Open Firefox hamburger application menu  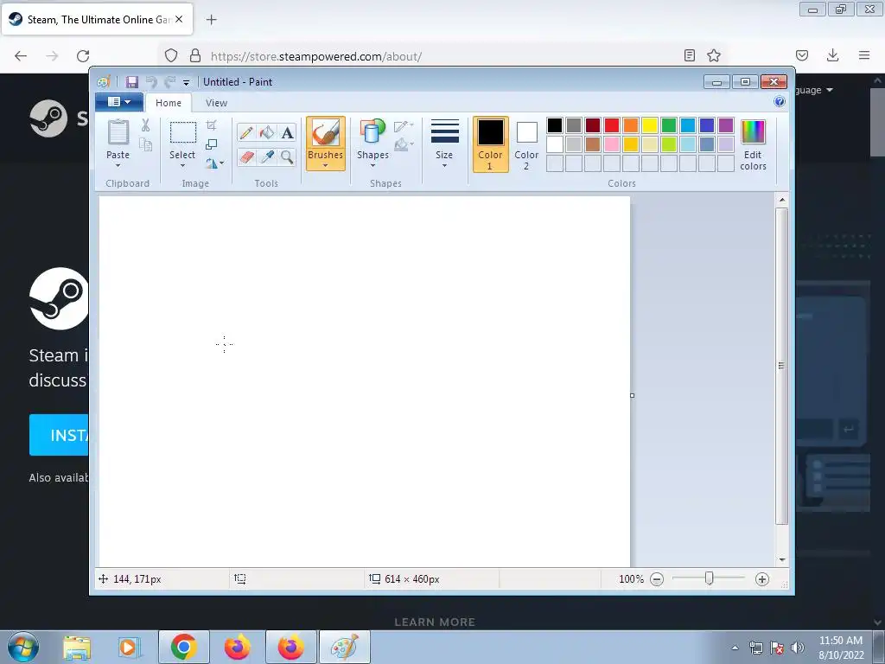coord(864,55)
